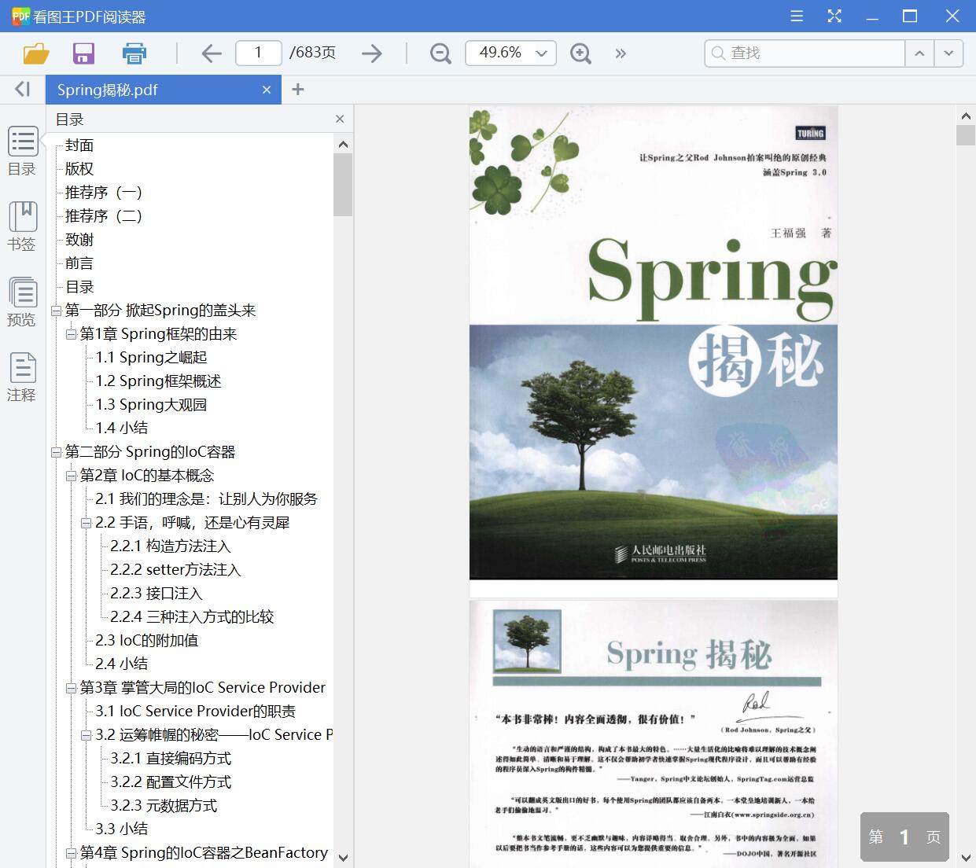
Task: Select 2.2.1 构造方法注入
Action: 171,546
